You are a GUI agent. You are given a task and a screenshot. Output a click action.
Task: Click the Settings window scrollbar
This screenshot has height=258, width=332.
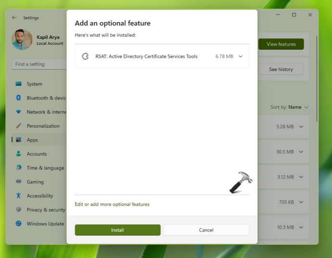pyautogui.click(x=317, y=79)
